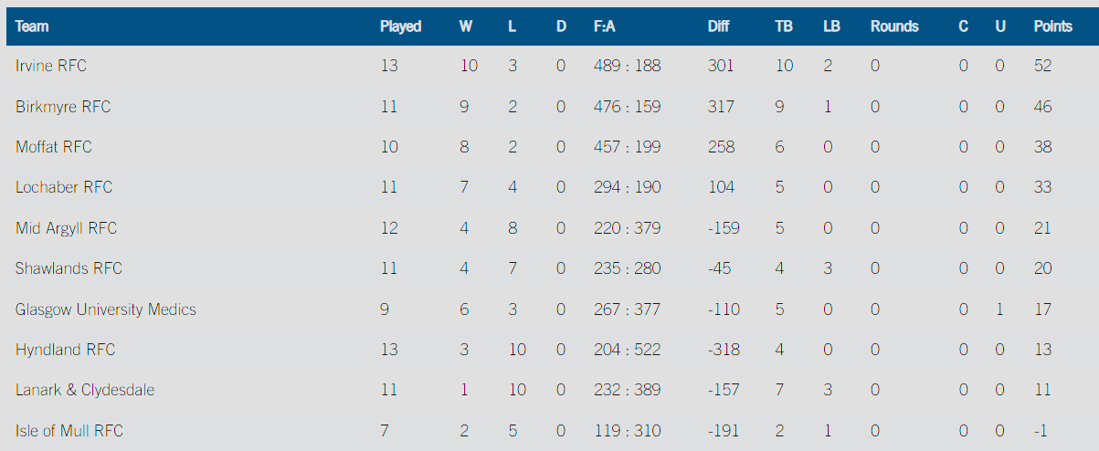1099x451 pixels.
Task: Select the Moffat RFC team link
Action: (54, 147)
